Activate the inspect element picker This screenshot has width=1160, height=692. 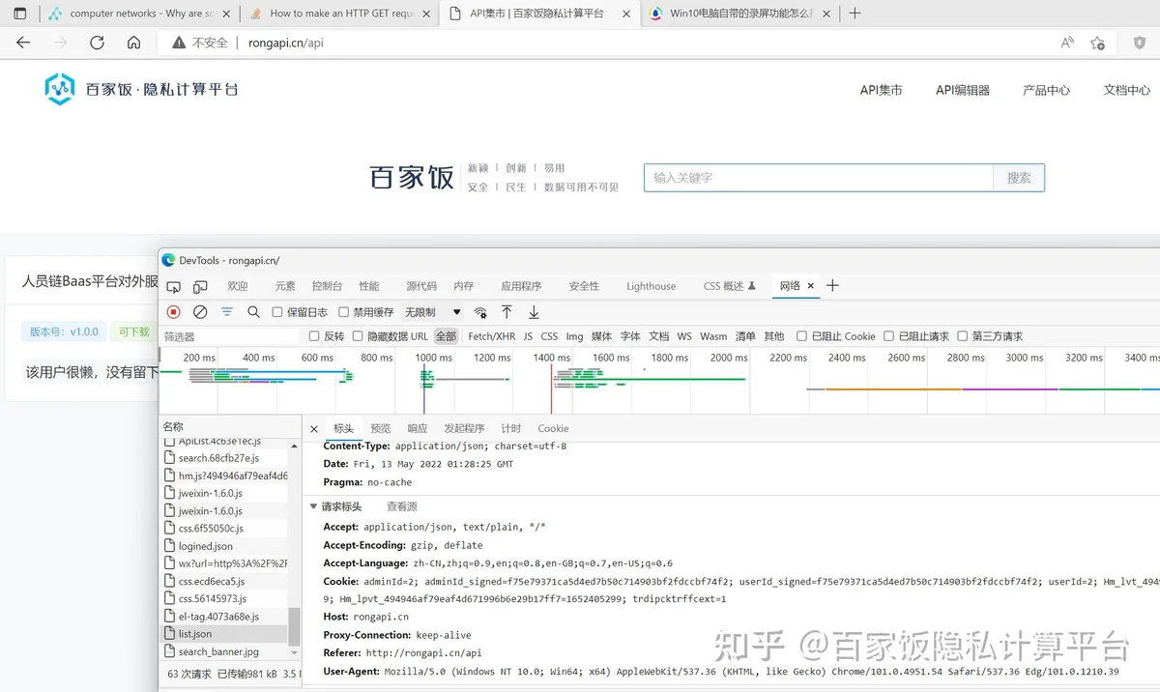coord(174,286)
